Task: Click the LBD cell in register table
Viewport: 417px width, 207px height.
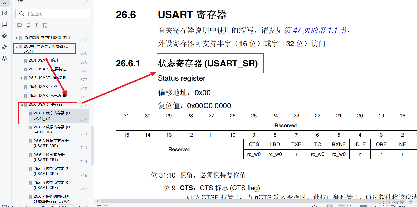Action: click(275, 144)
